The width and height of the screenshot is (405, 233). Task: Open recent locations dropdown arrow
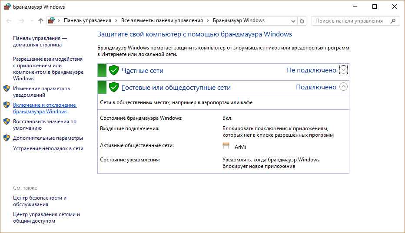coord(32,21)
